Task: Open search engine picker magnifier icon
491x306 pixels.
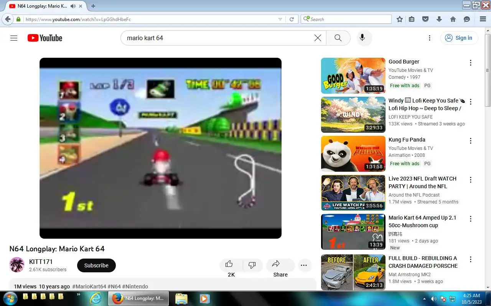Action: click(x=306, y=19)
